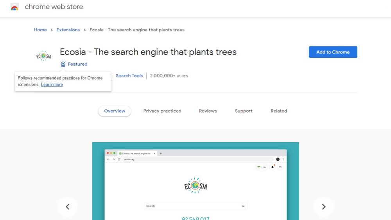
Task: Open the Support tab
Action: [x=244, y=111]
